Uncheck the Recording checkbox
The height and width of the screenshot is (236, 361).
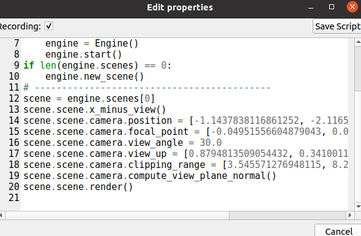click(x=49, y=26)
